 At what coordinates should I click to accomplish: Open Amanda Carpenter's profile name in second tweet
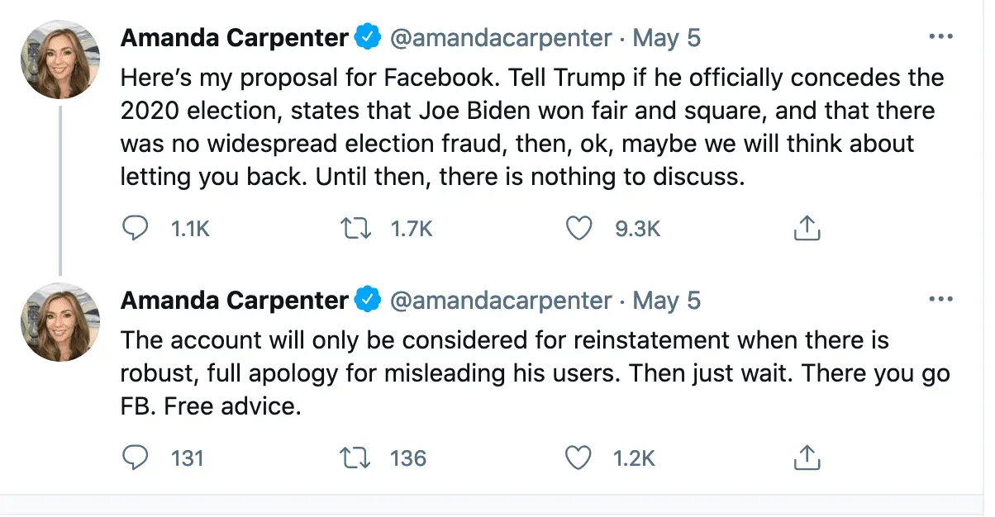pos(235,301)
